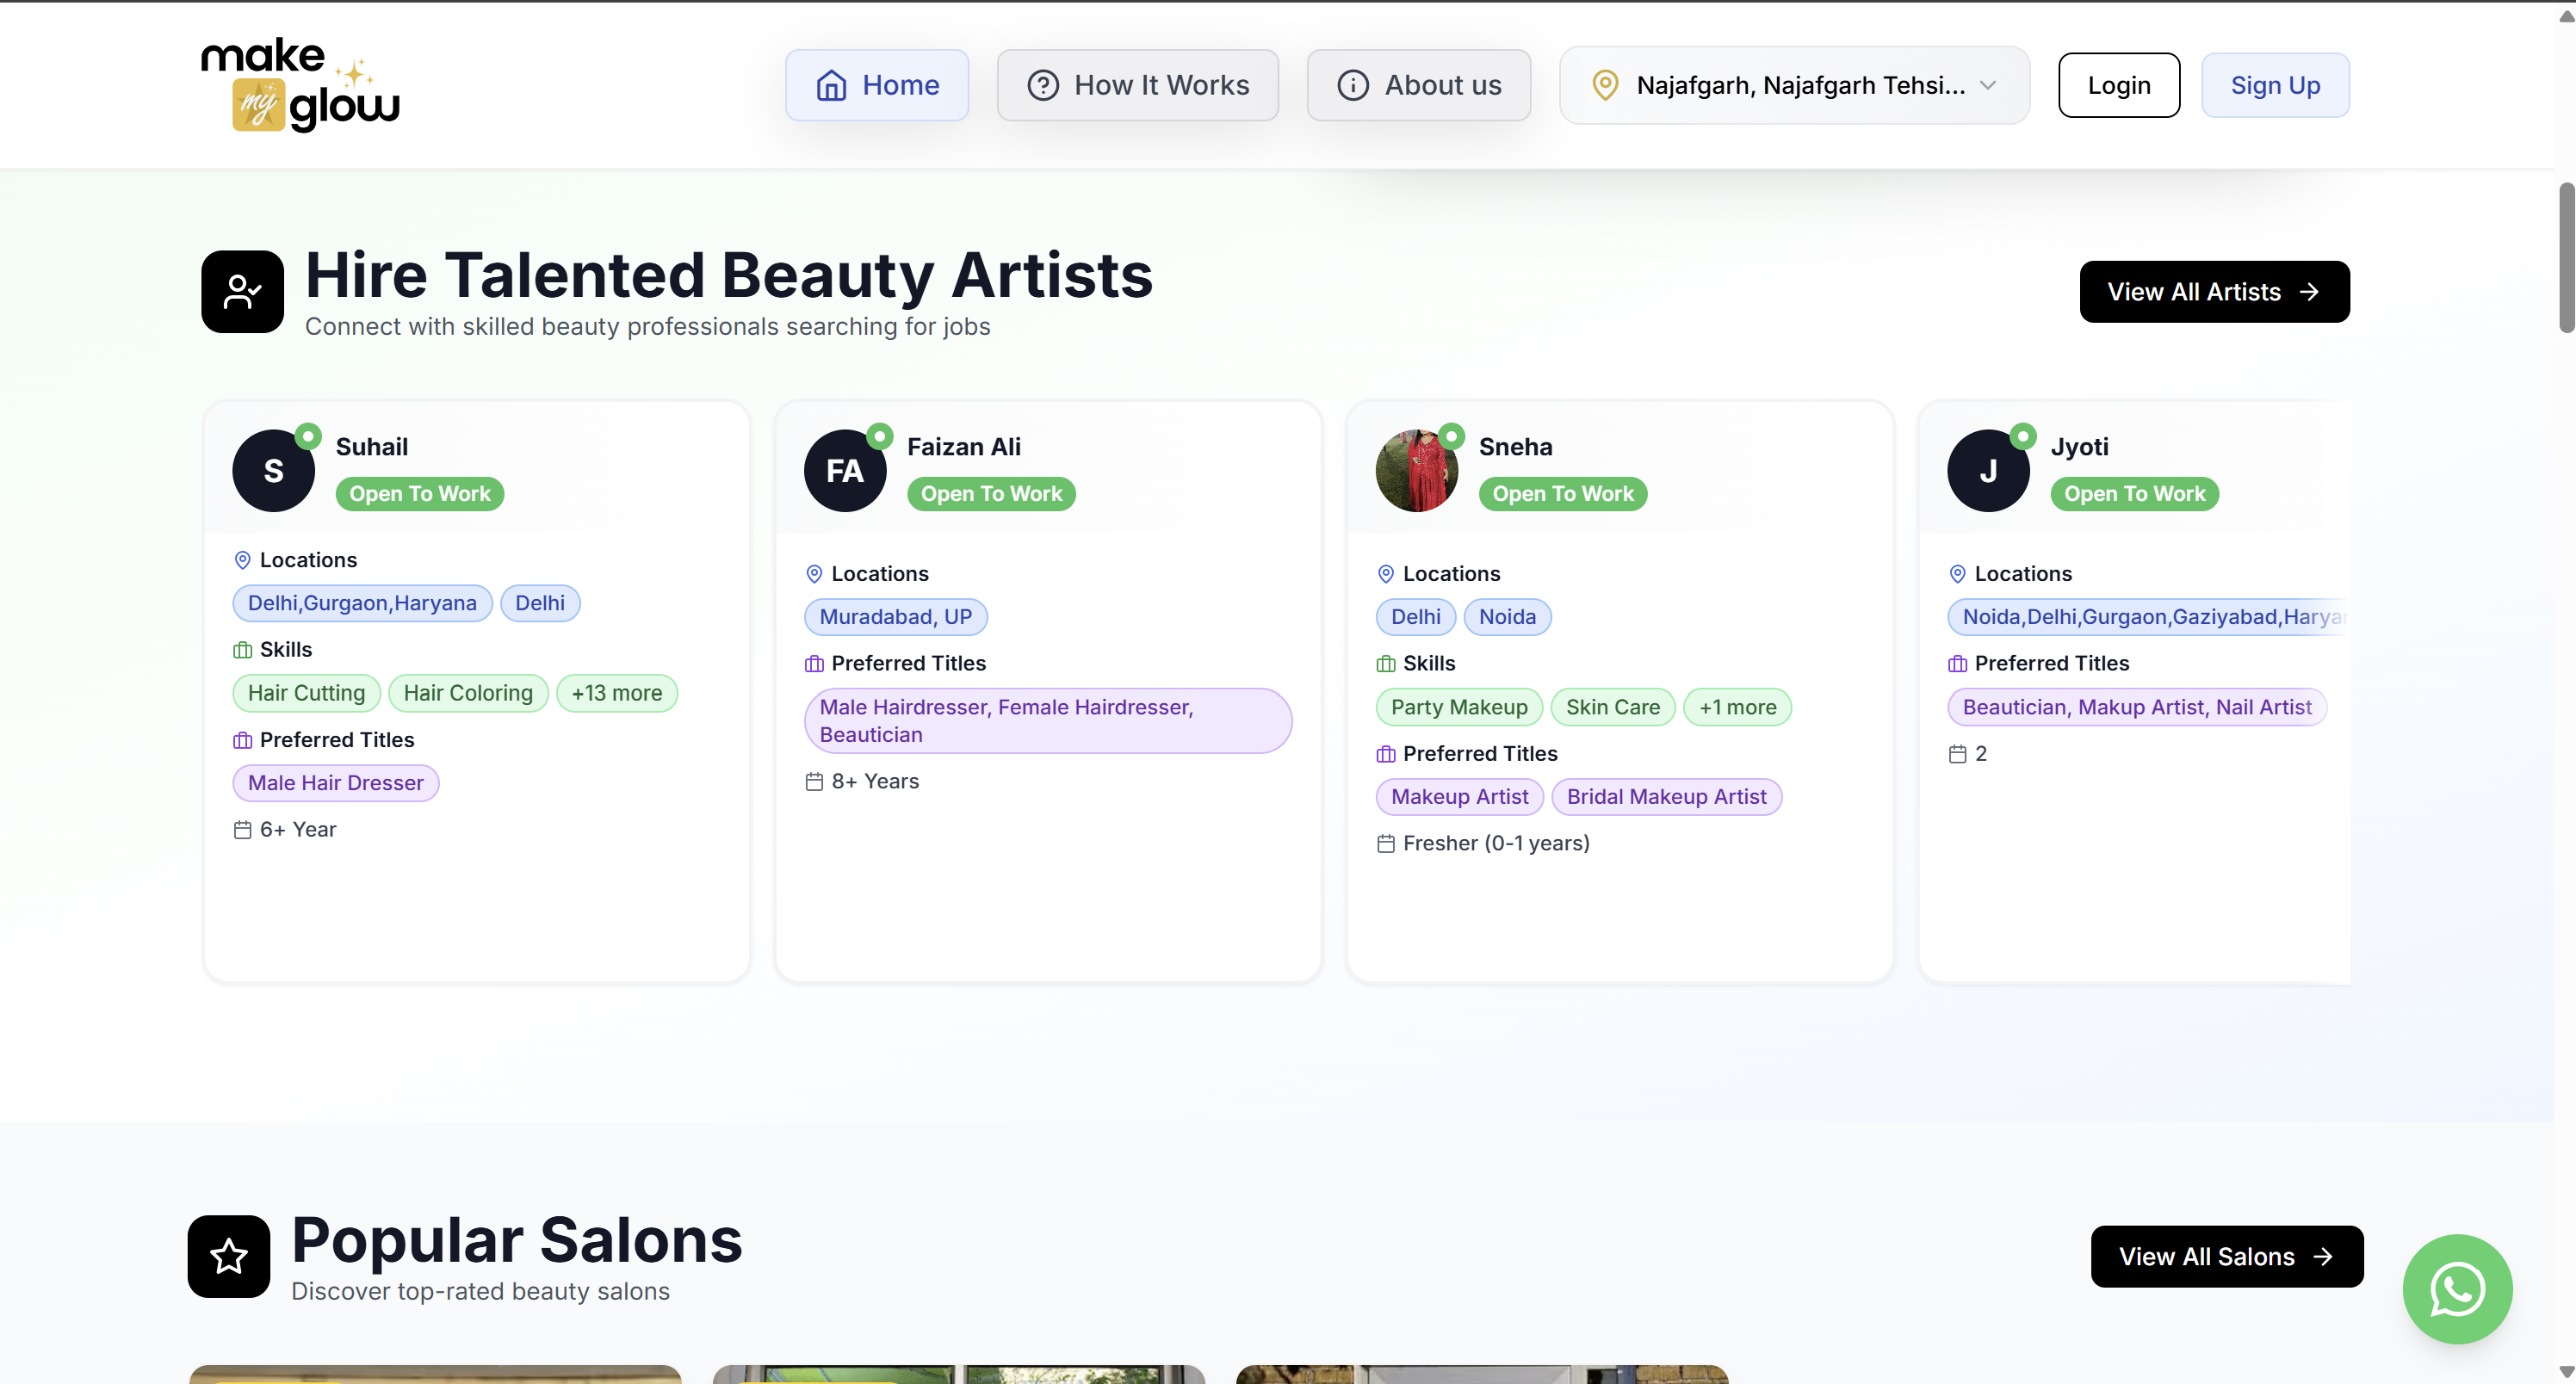The width and height of the screenshot is (2576, 1384).
Task: Switch to the About us navigation item
Action: [x=1419, y=85]
